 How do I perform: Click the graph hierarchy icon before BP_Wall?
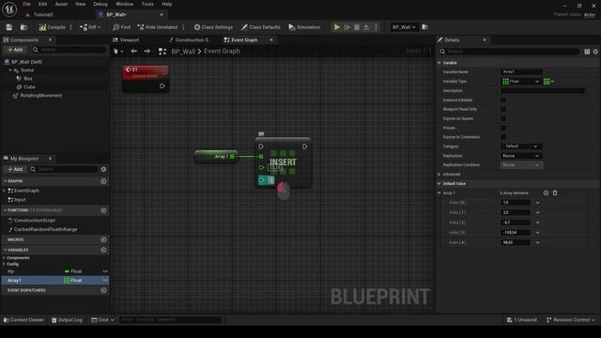[x=162, y=52]
